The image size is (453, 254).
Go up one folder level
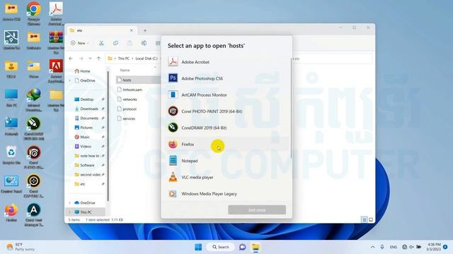point(99,59)
